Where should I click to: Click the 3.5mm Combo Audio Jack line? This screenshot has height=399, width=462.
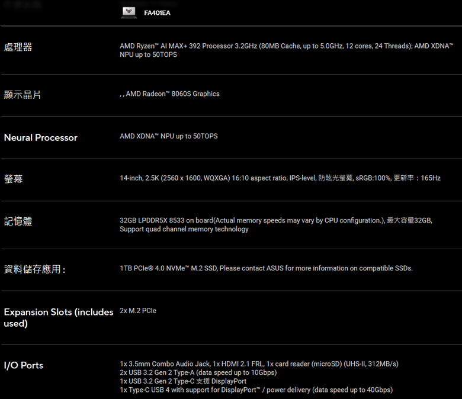tap(259, 364)
